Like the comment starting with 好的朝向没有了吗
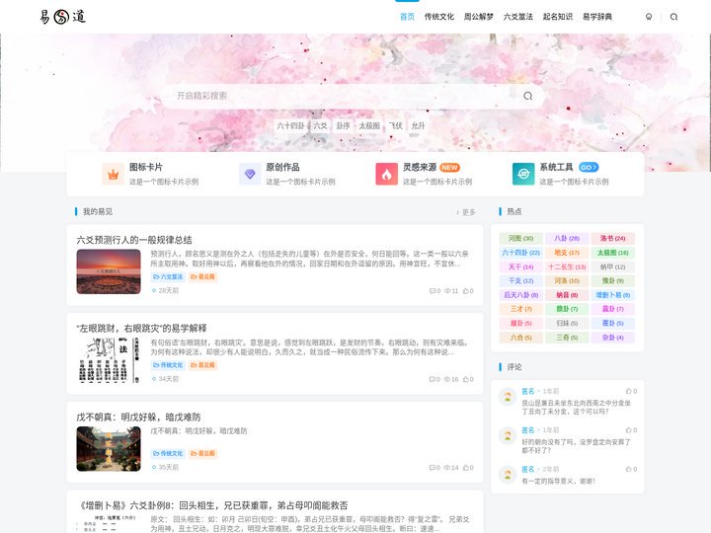Viewport: 711px width, 533px height. [x=628, y=429]
